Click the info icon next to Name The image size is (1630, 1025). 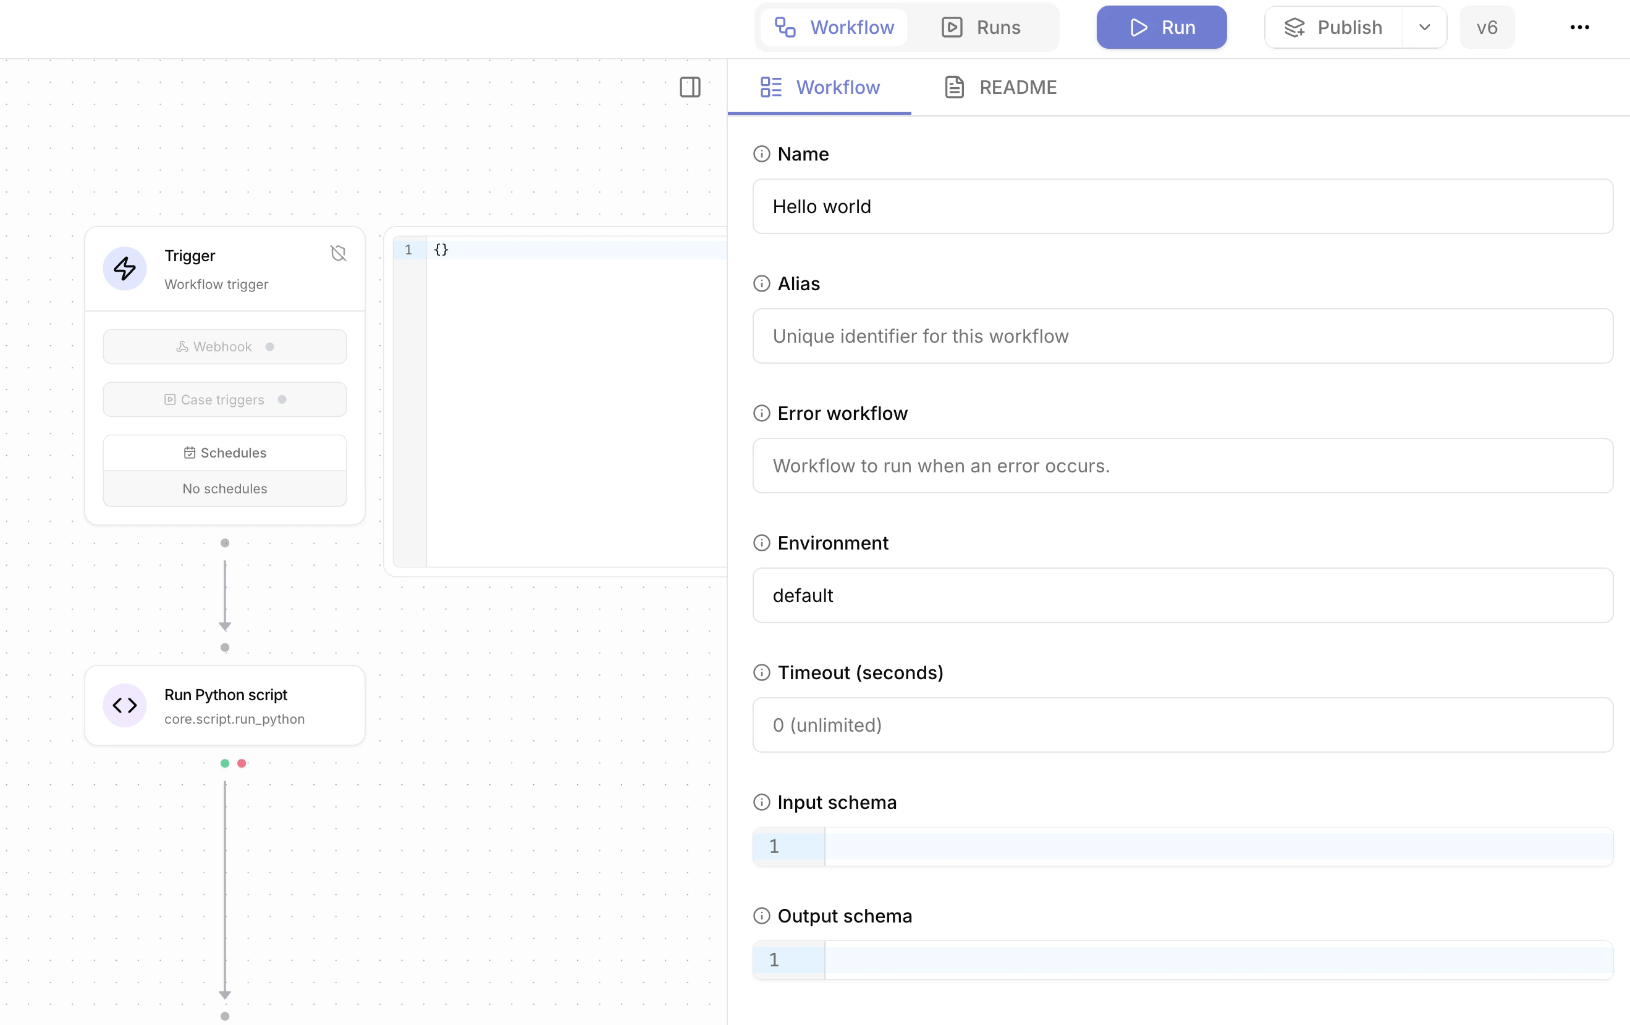point(761,154)
